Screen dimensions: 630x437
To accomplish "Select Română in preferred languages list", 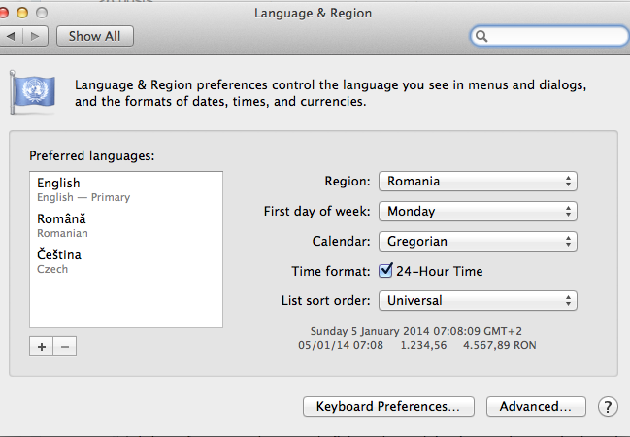I will (126, 225).
